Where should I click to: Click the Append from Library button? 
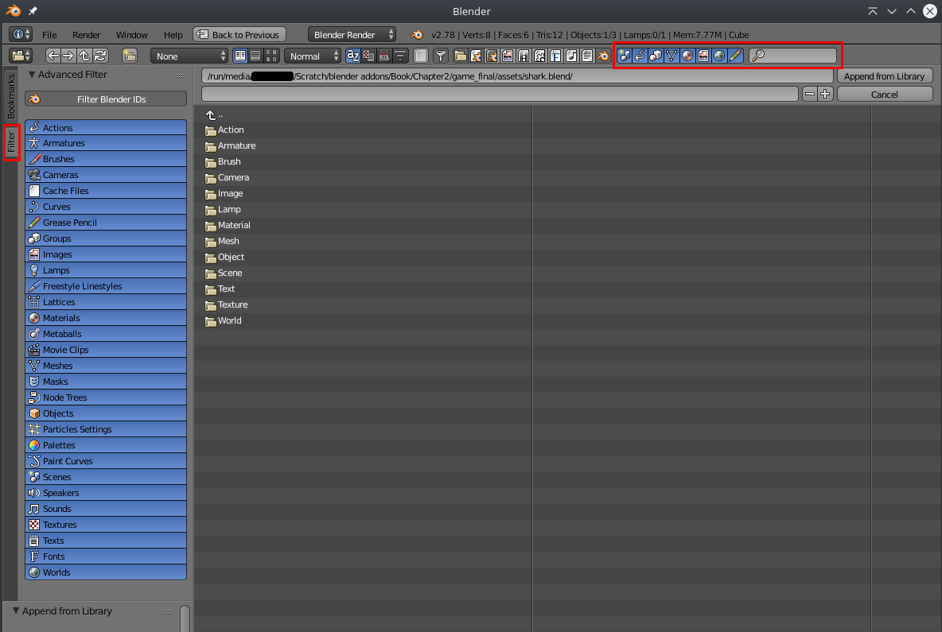coord(884,76)
